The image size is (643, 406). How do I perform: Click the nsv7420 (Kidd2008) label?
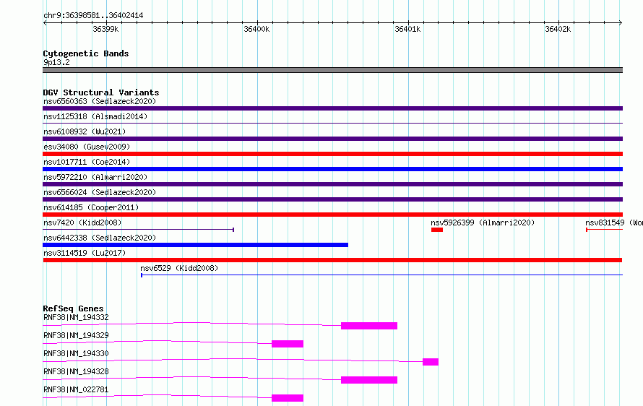[x=82, y=223]
